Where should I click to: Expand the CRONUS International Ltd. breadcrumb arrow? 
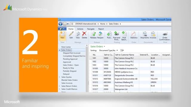coord(98,24)
